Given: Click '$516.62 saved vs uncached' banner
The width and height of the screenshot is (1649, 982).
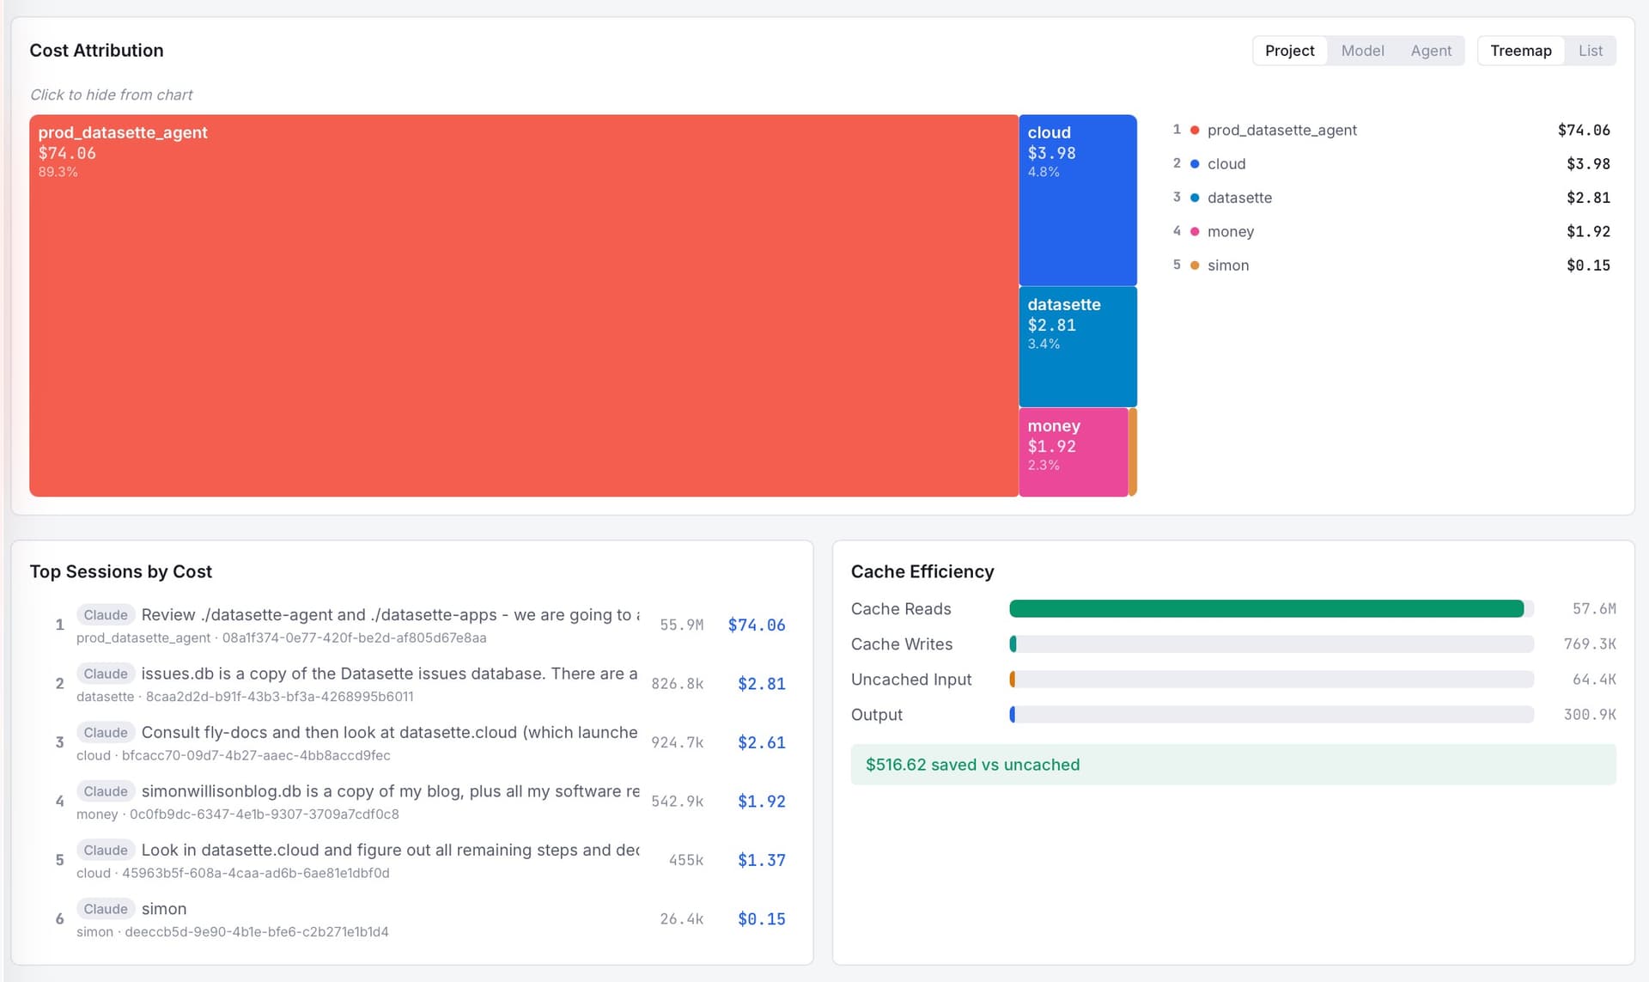Looking at the screenshot, I should [x=1233, y=765].
